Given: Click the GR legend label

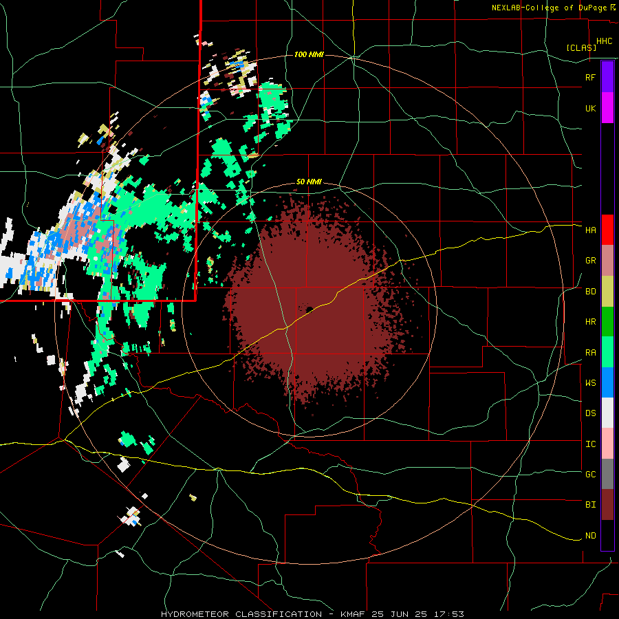Looking at the screenshot, I should [590, 261].
